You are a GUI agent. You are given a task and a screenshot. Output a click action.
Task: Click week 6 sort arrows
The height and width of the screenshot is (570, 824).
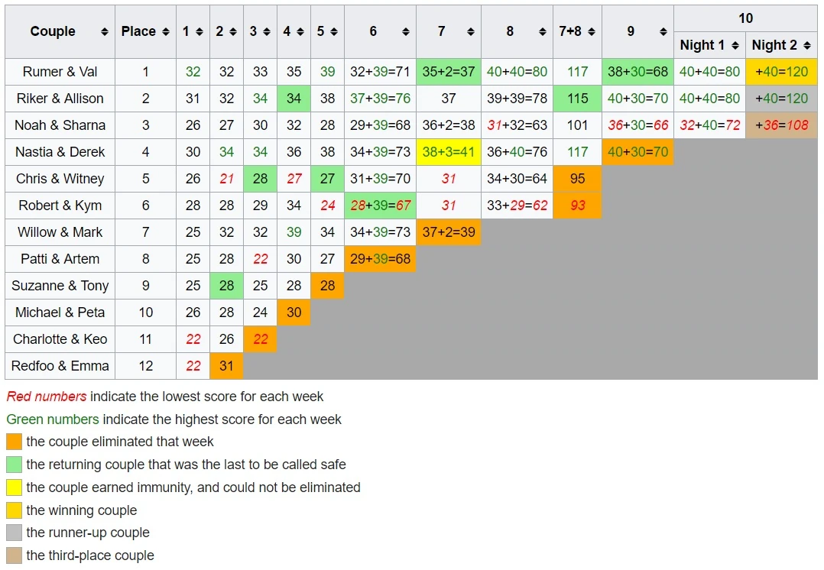point(405,32)
